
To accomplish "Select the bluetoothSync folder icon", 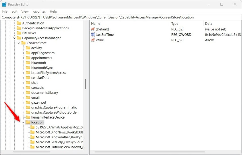I will tap(28, 68).
